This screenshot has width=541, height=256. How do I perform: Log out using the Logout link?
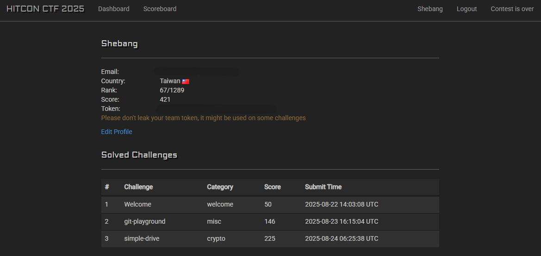(x=466, y=9)
